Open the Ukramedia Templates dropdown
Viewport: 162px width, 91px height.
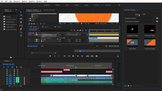(x=139, y=21)
